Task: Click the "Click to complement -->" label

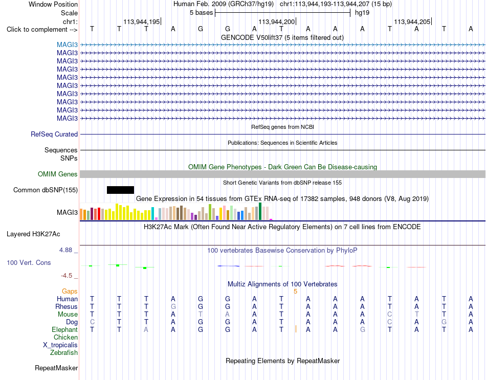Action: tap(42, 30)
